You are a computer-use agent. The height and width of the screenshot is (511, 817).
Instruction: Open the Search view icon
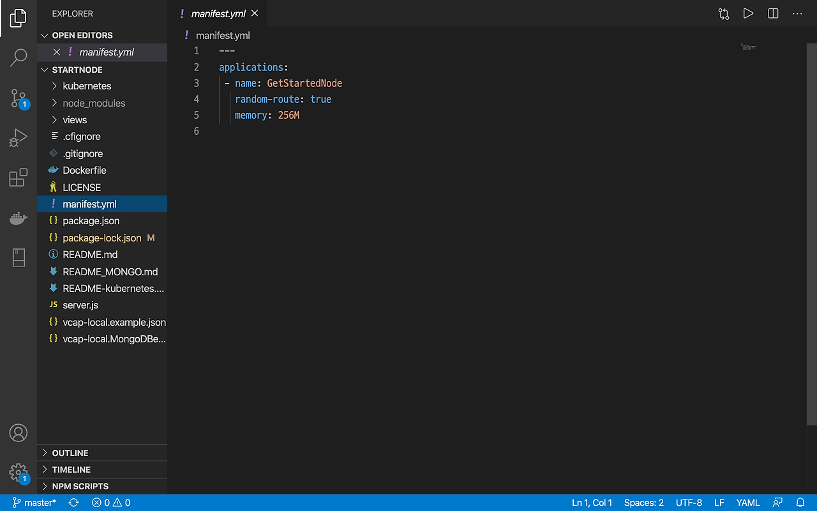coord(19,57)
